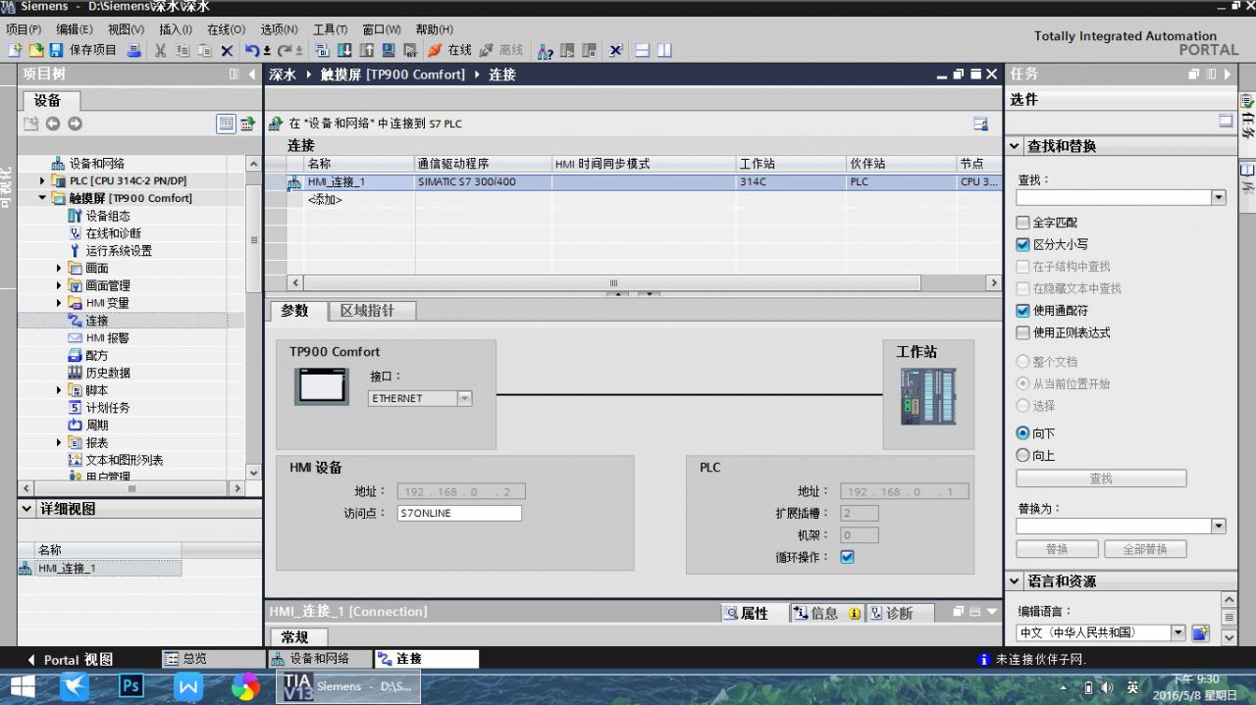The image size is (1256, 705).
Task: Click the undo arrow icon
Action: click(252, 50)
